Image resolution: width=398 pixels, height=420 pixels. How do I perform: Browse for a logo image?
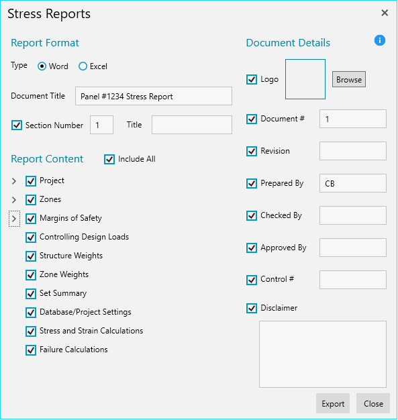point(349,79)
